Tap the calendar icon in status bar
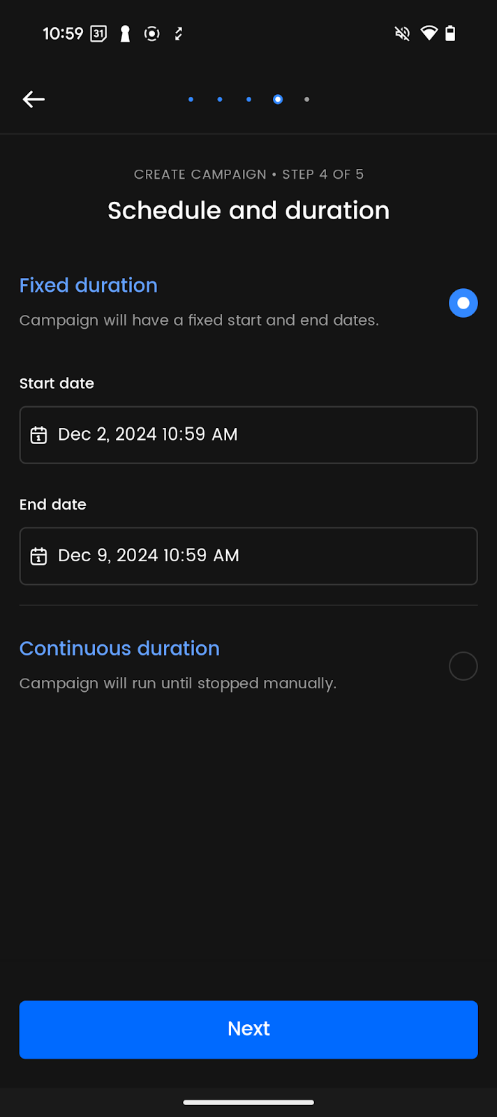Viewport: 497px width, 1117px height. (99, 34)
